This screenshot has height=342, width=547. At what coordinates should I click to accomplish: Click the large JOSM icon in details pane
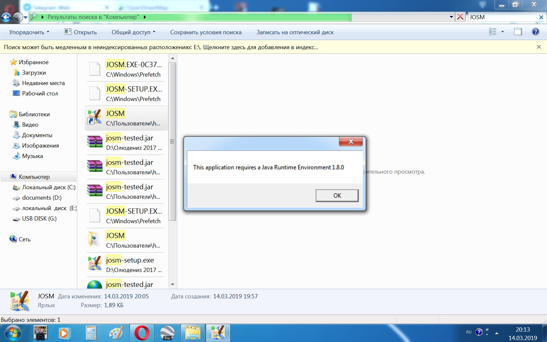pyautogui.click(x=20, y=301)
